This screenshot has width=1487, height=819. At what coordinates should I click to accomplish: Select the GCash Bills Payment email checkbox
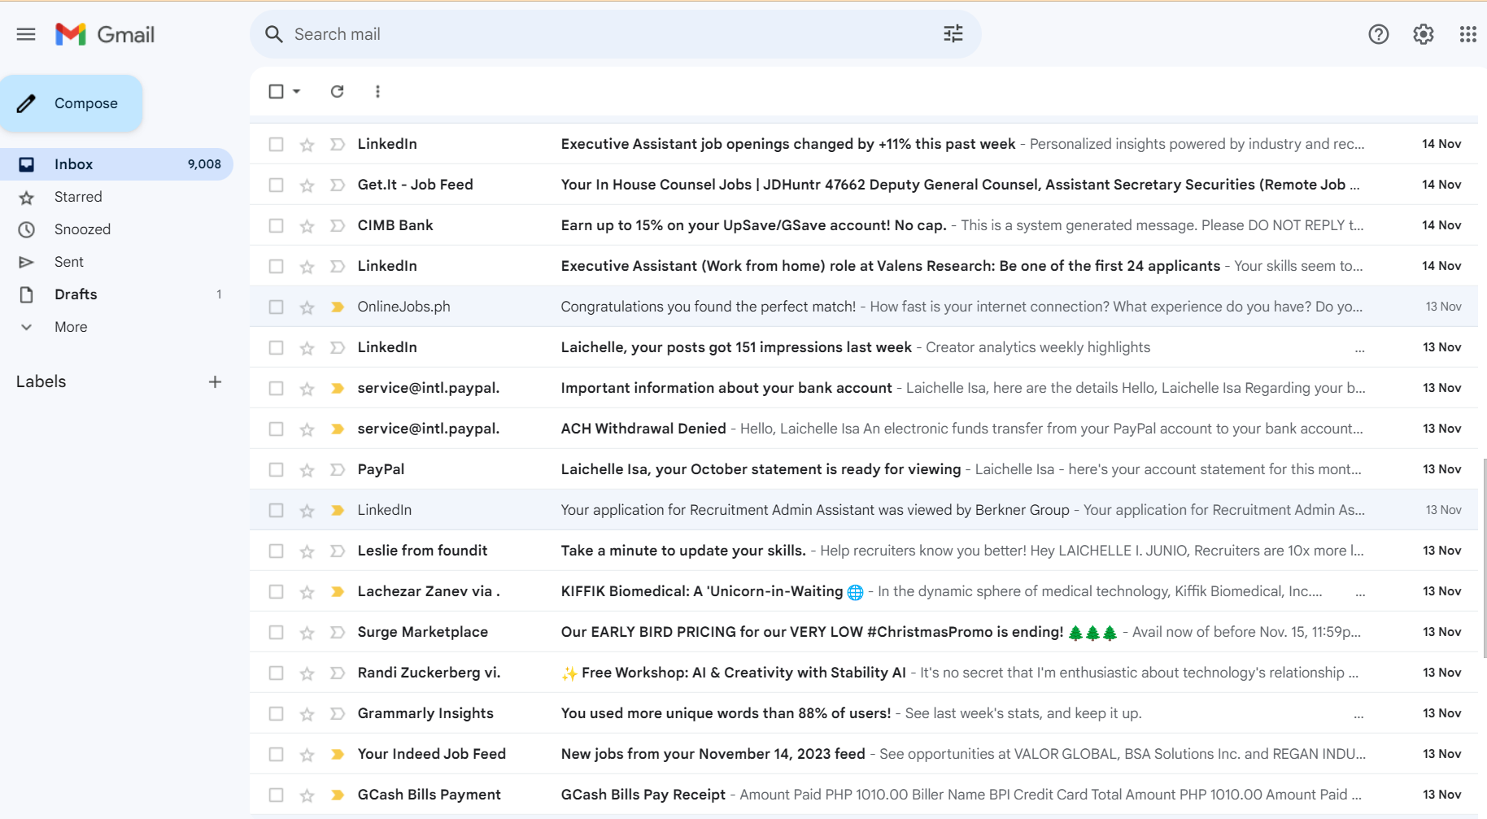[277, 795]
